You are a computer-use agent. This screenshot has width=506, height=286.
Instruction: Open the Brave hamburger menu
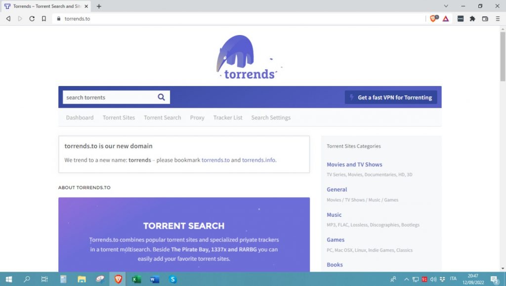pos(497,19)
